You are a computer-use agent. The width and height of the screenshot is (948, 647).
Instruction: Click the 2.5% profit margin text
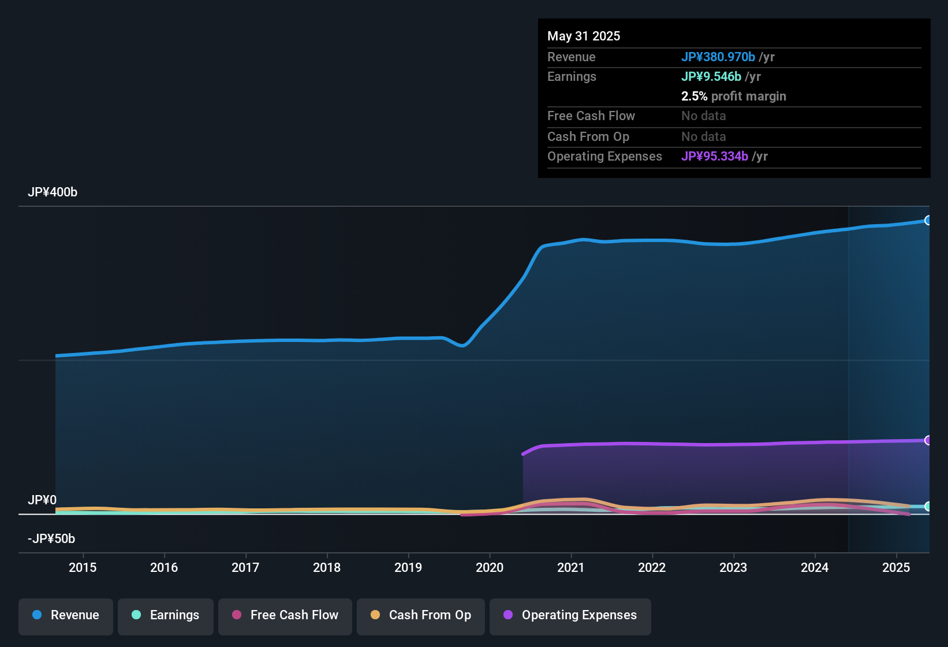[734, 96]
